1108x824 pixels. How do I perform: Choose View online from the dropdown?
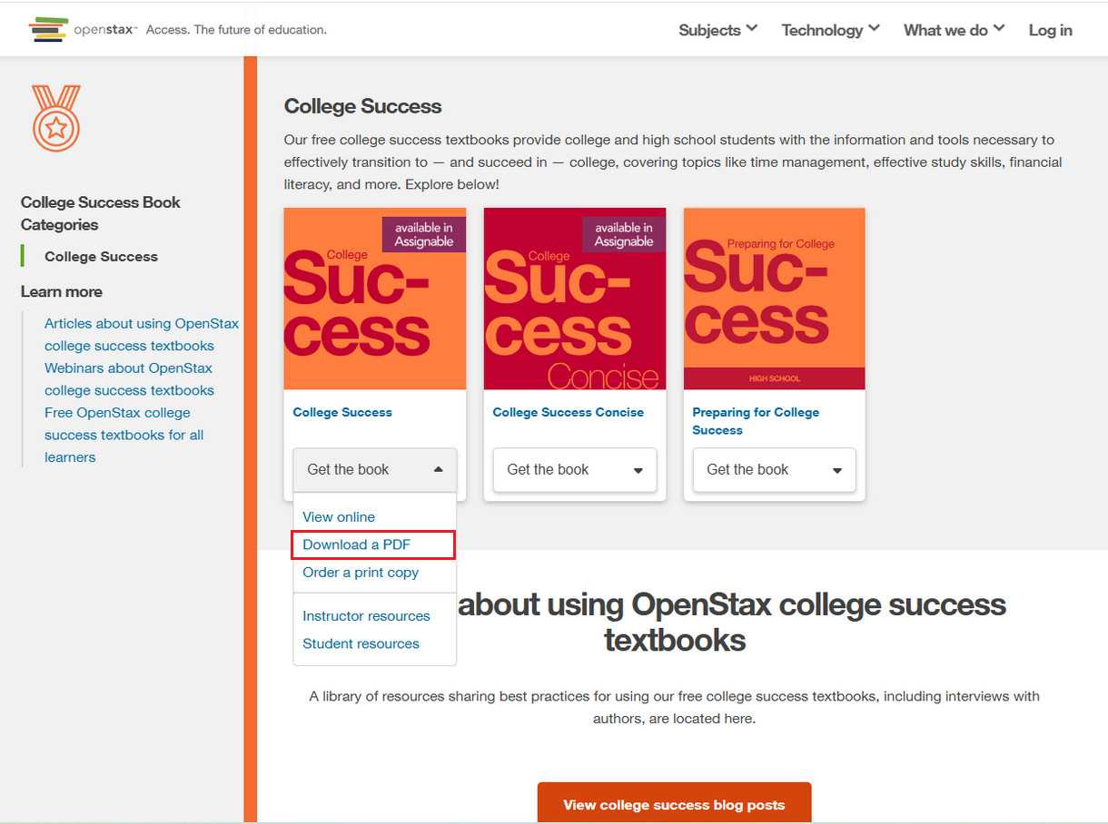click(339, 517)
